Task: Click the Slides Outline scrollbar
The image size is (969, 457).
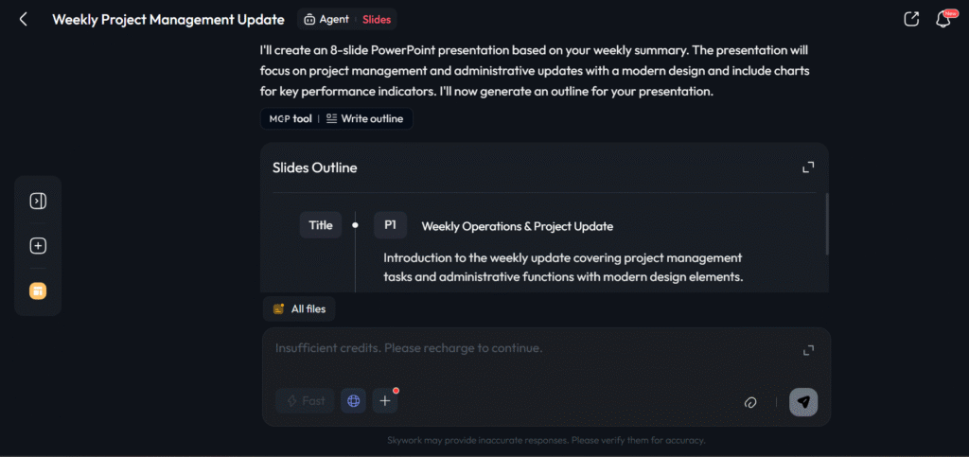Action: [x=826, y=223]
